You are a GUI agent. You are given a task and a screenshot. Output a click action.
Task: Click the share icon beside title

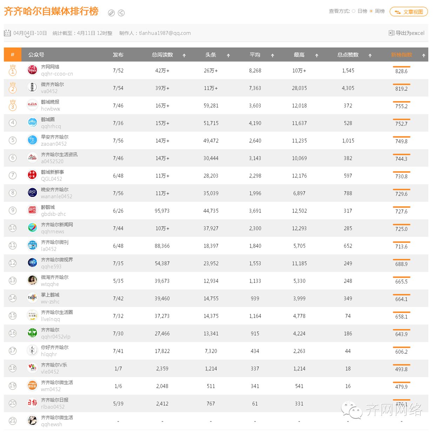coord(121,13)
